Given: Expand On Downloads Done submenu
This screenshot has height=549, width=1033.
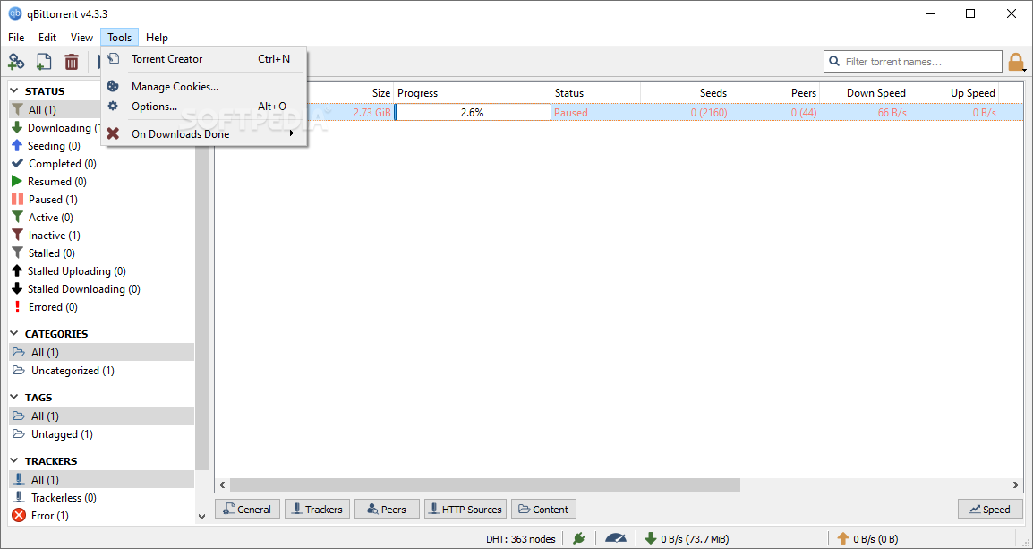Looking at the screenshot, I should [204, 133].
